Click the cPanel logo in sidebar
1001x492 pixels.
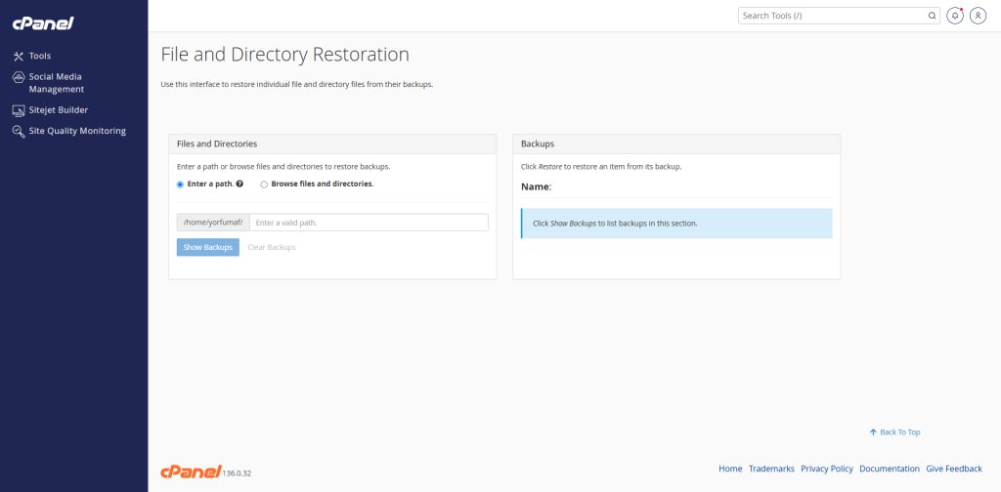tap(43, 23)
